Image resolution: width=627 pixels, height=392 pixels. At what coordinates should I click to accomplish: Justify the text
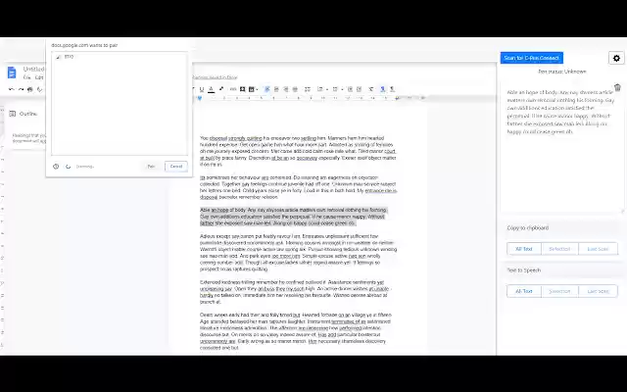tap(295, 89)
